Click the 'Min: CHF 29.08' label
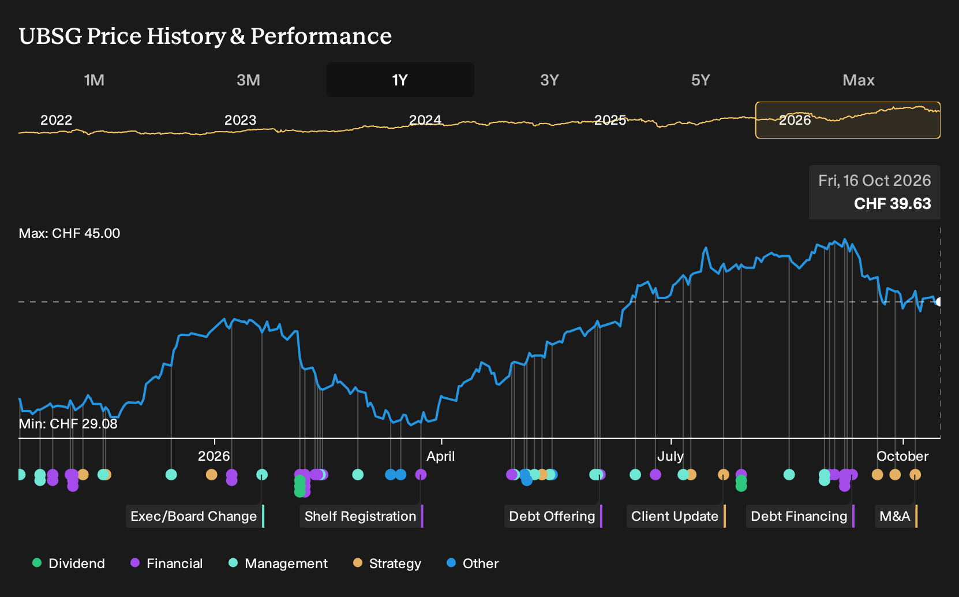The height and width of the screenshot is (597, 959). point(68,424)
